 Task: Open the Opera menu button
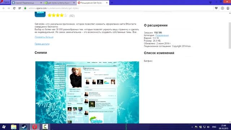pyautogui.click(x=5, y=2)
